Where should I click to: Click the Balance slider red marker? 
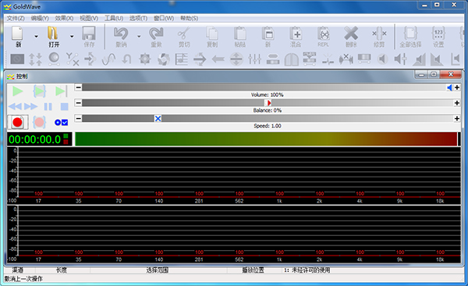point(268,103)
